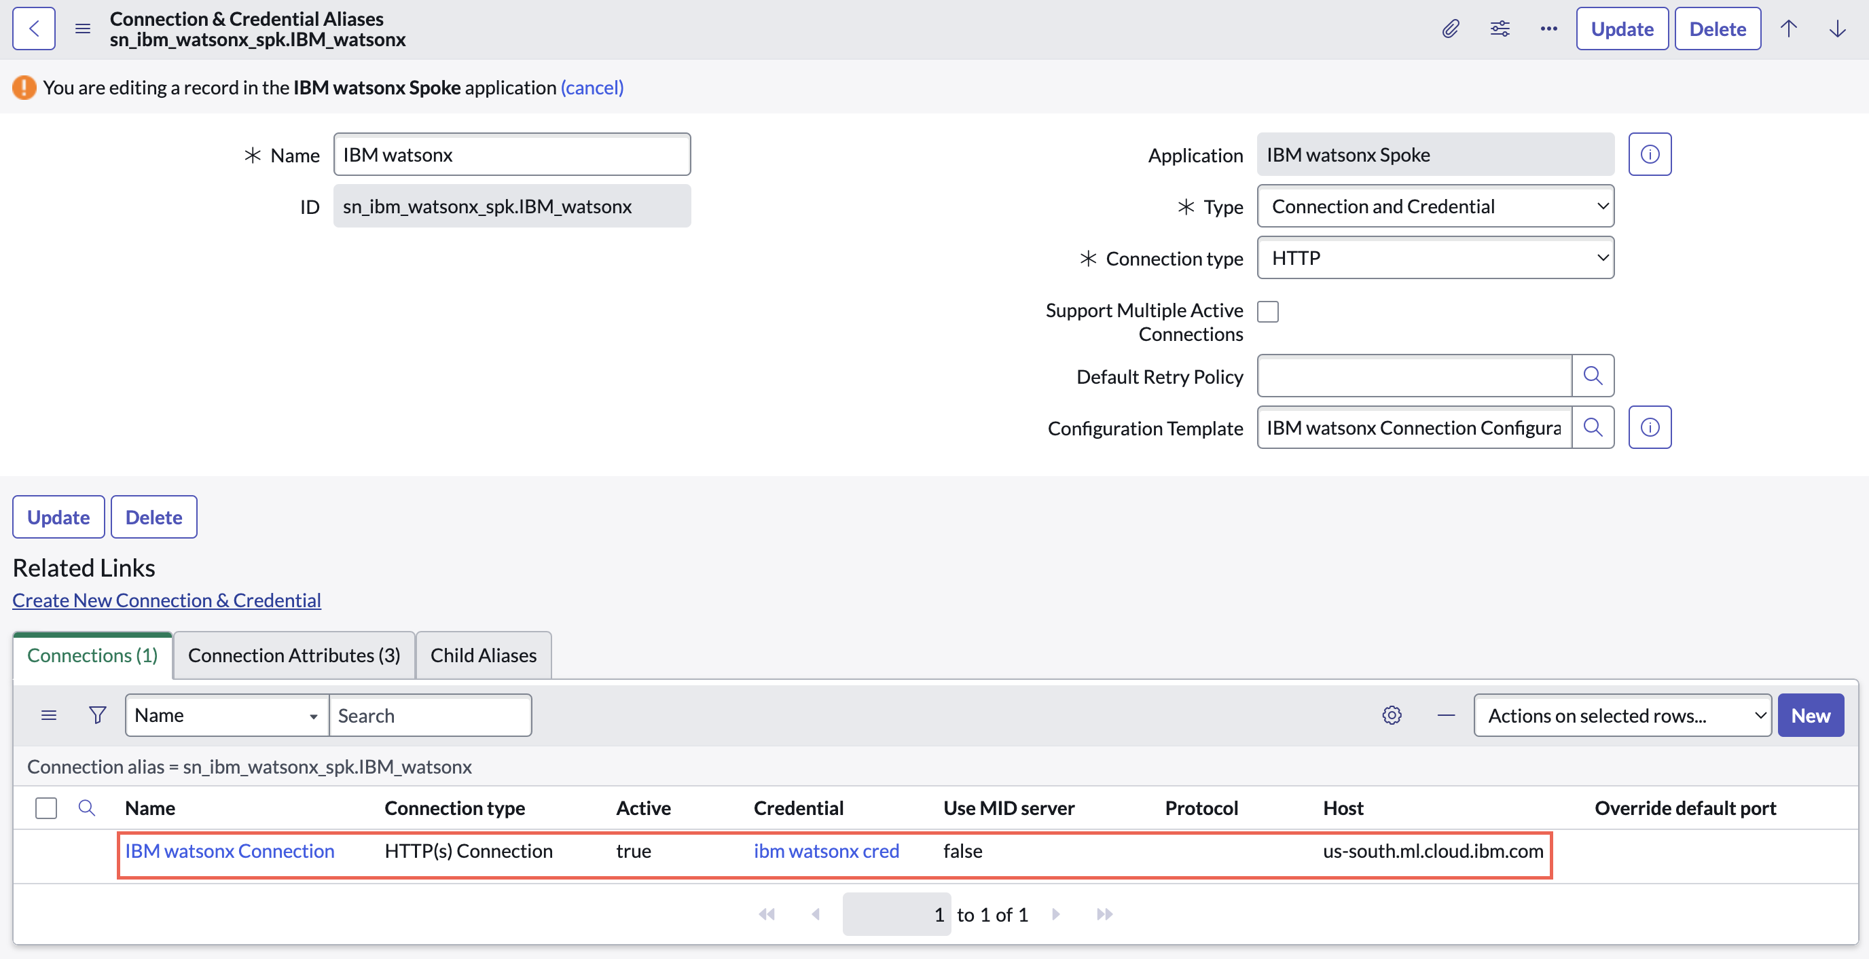1869x959 pixels.
Task: Show Application info icon for IBM watsonx Spoke
Action: click(1650, 155)
